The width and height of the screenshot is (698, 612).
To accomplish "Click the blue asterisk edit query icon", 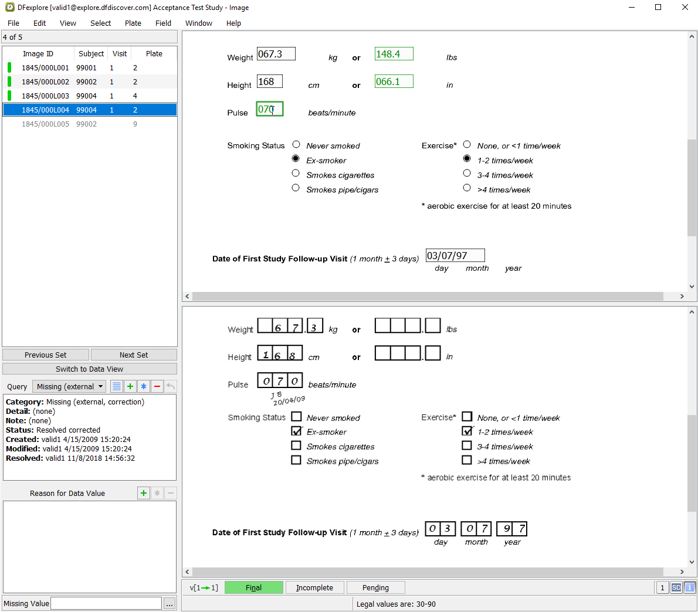I will (x=144, y=386).
